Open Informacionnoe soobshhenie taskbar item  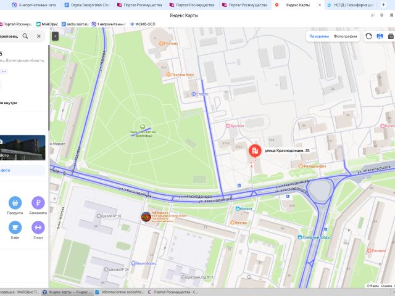tap(120, 292)
